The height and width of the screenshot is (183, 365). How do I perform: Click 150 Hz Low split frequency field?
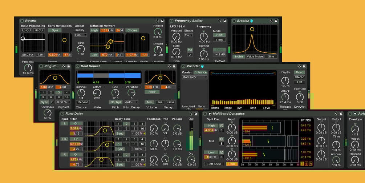pyautogui.click(x=211, y=157)
